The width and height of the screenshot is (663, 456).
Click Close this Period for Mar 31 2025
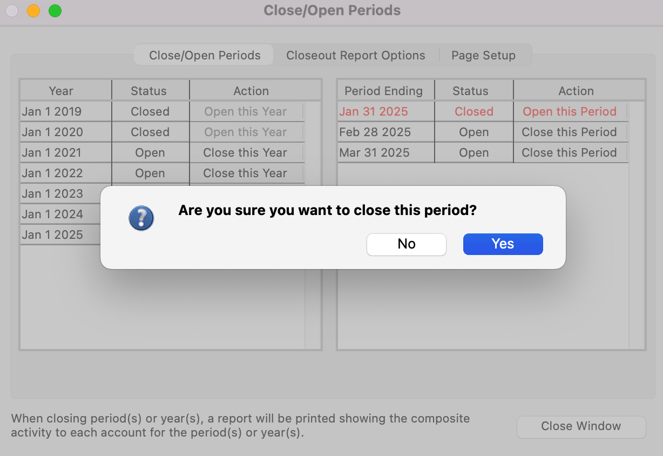[x=569, y=153]
